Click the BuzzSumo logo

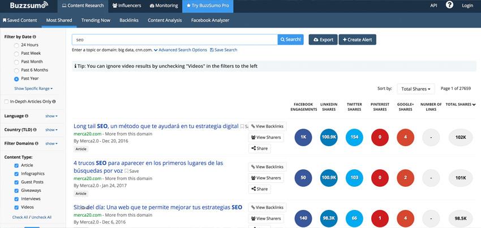[x=29, y=5]
